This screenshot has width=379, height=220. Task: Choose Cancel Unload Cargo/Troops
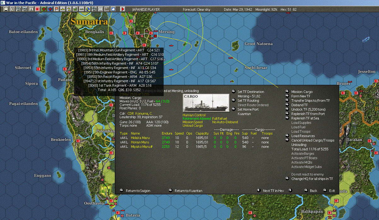tap(313, 140)
